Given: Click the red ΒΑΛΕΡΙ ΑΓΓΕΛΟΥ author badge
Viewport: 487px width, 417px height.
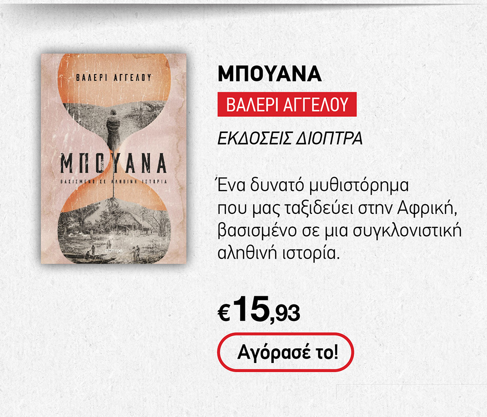Looking at the screenshot, I should pyautogui.click(x=287, y=104).
